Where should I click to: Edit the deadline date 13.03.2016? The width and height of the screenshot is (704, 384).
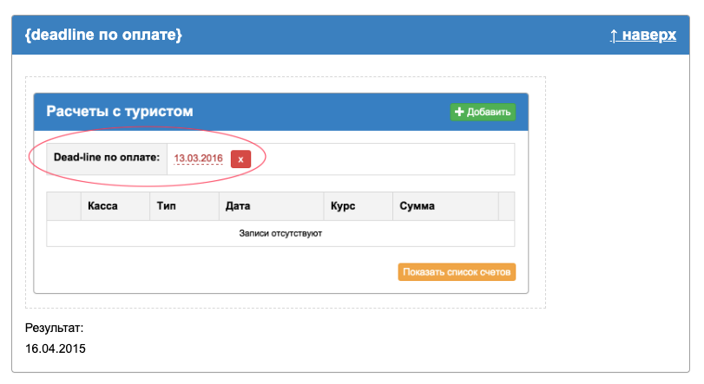coord(199,159)
